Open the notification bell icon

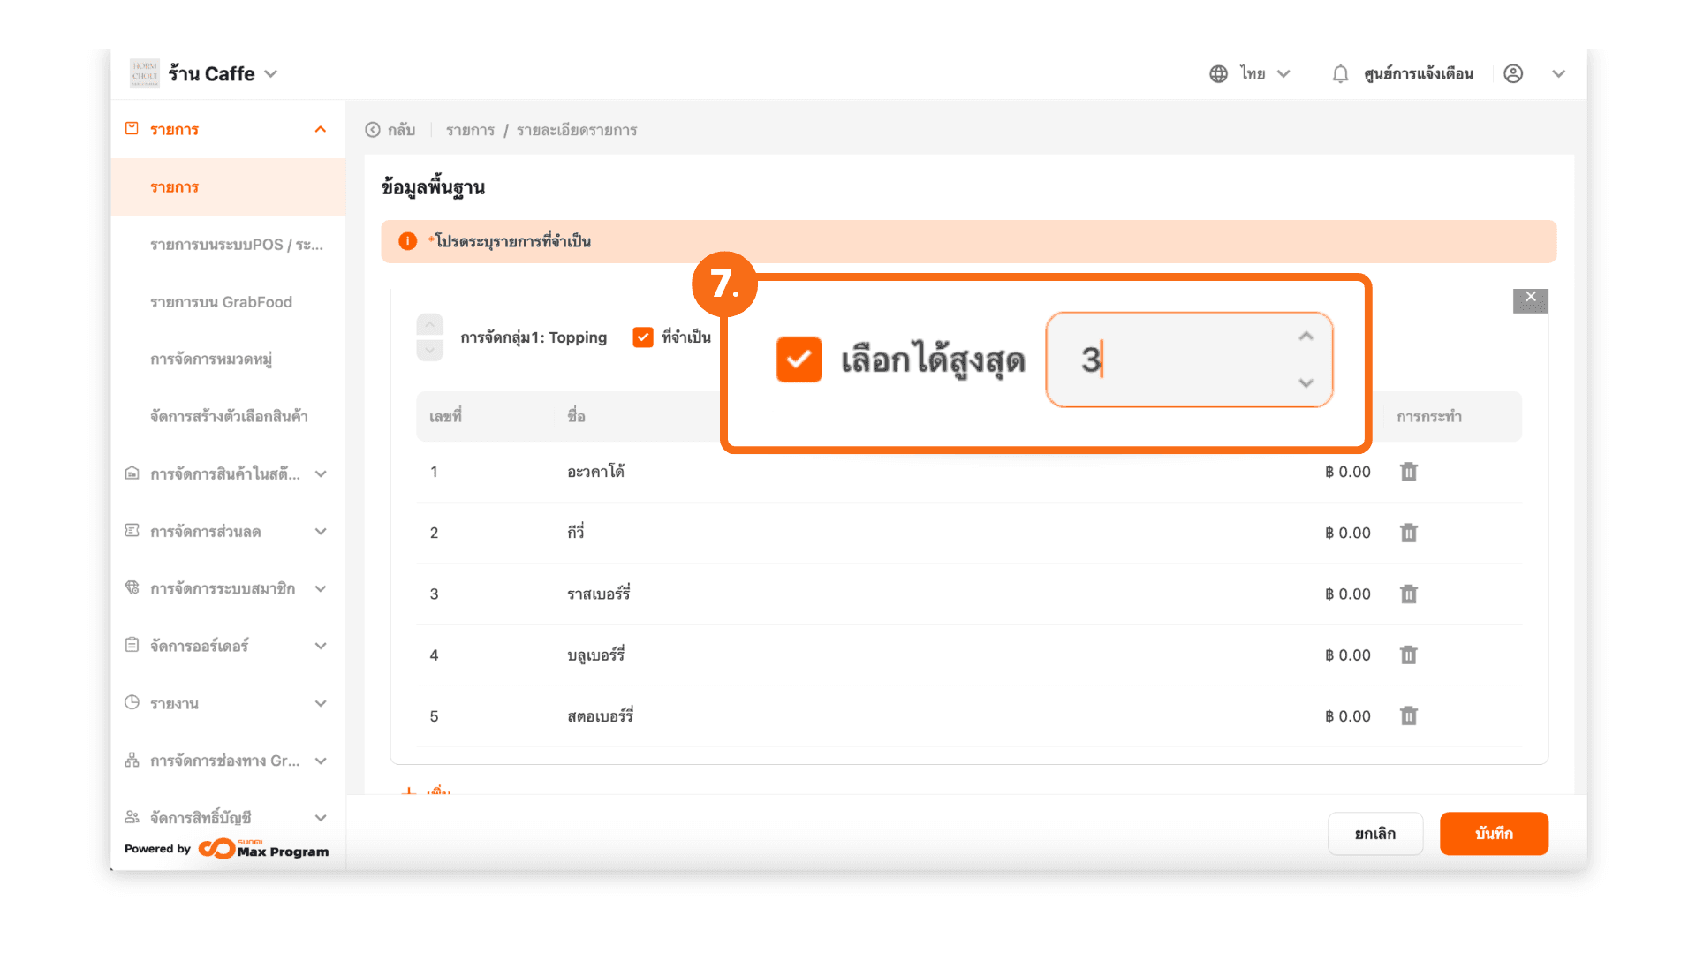pyautogui.click(x=1340, y=74)
